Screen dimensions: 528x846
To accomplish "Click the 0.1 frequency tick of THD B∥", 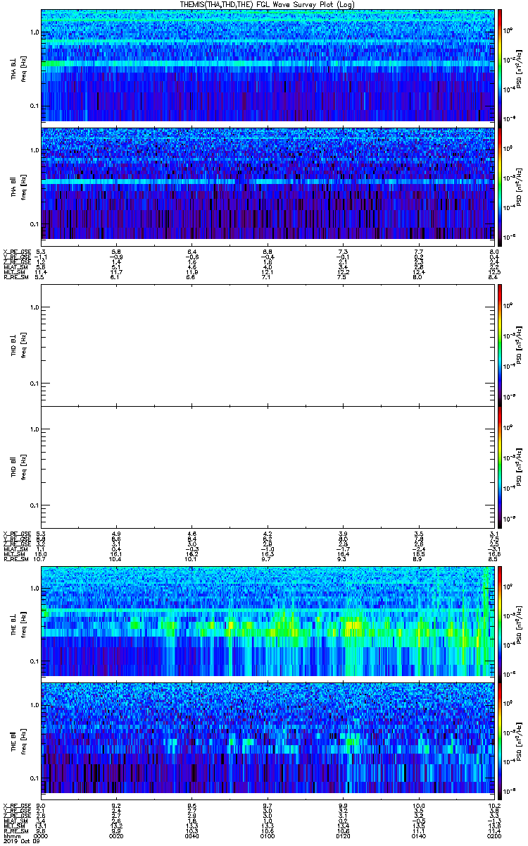I will coord(35,505).
